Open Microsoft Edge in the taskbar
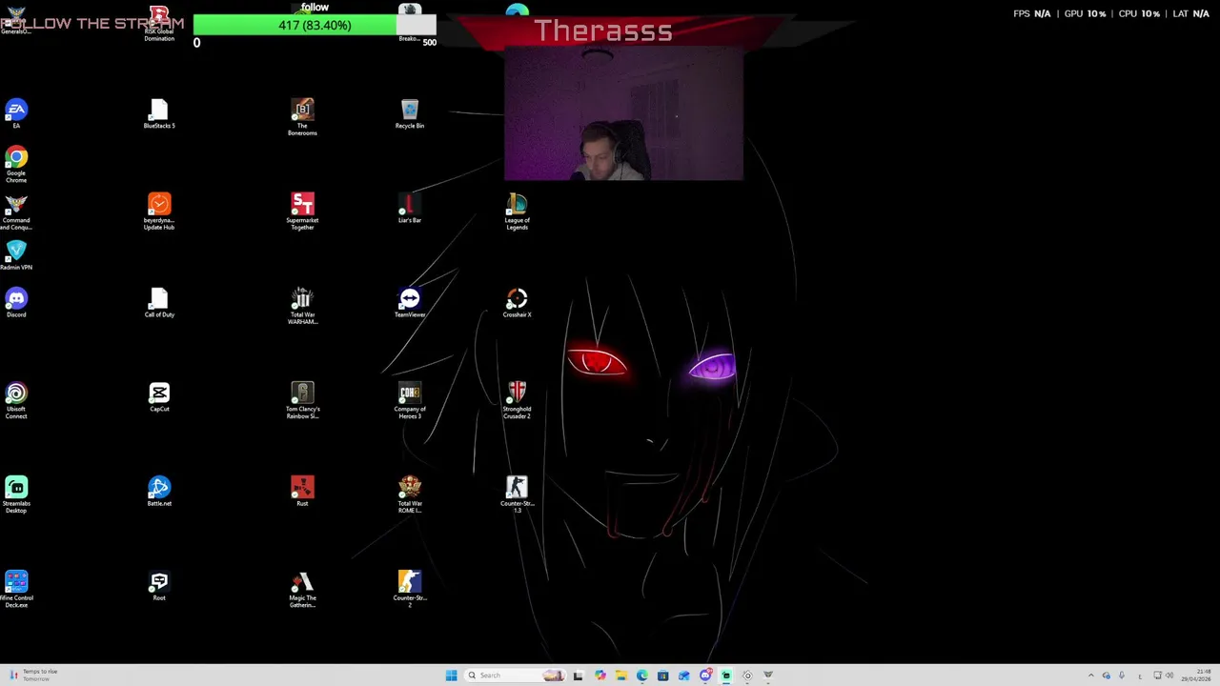 pos(642,676)
